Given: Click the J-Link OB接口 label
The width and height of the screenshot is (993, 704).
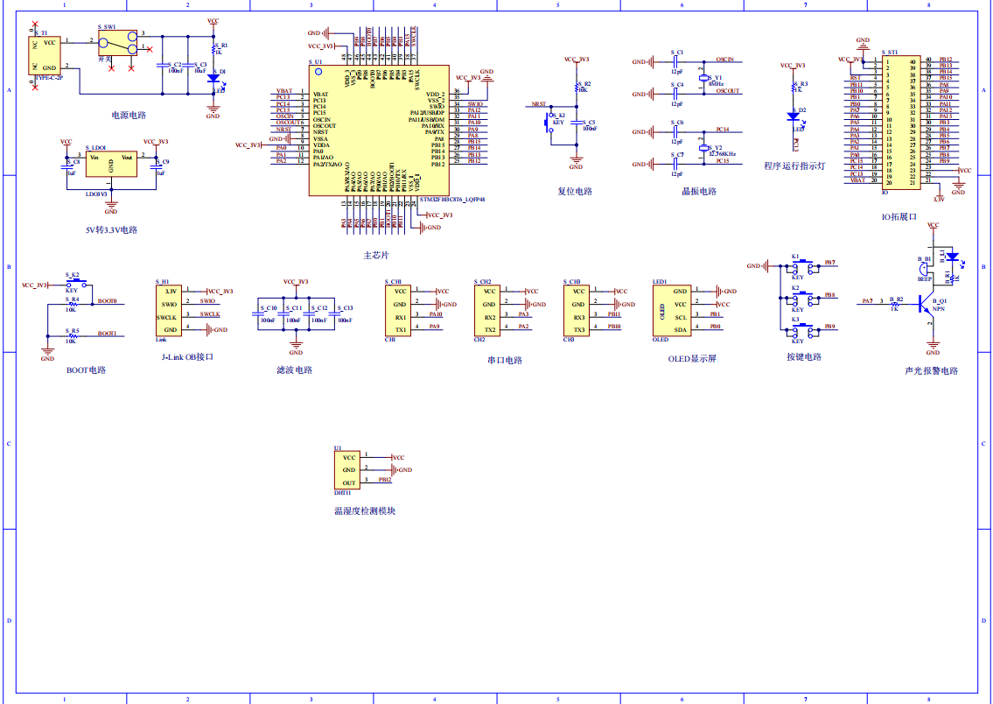Looking at the screenshot, I should (187, 357).
